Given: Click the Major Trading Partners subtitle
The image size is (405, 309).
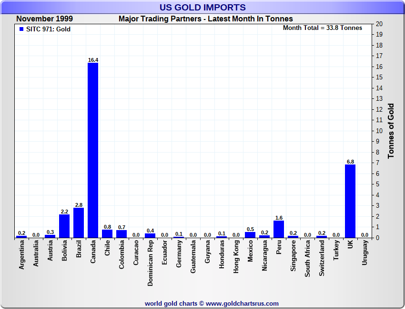Looking at the screenshot, I should pyautogui.click(x=205, y=19).
